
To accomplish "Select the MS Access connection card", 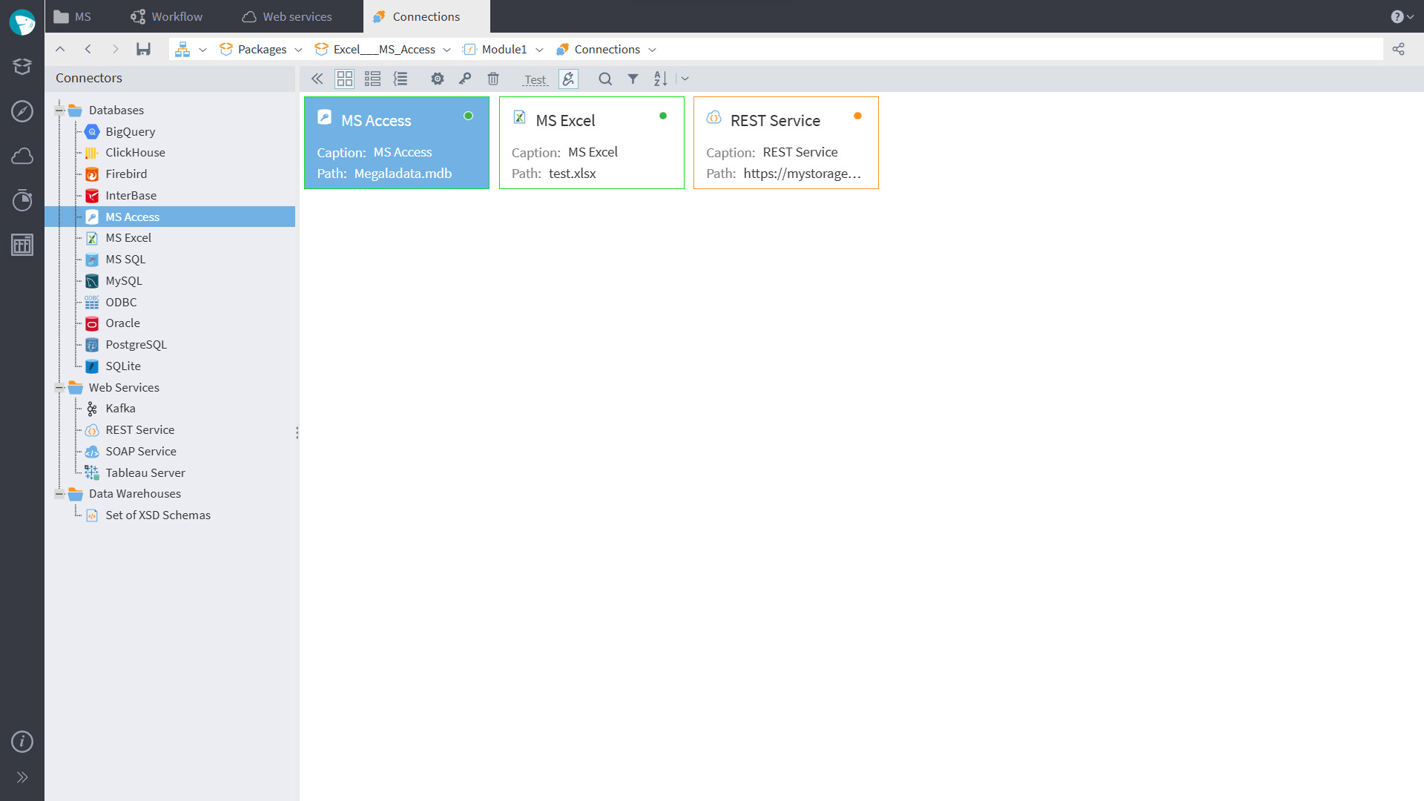I will tap(397, 142).
